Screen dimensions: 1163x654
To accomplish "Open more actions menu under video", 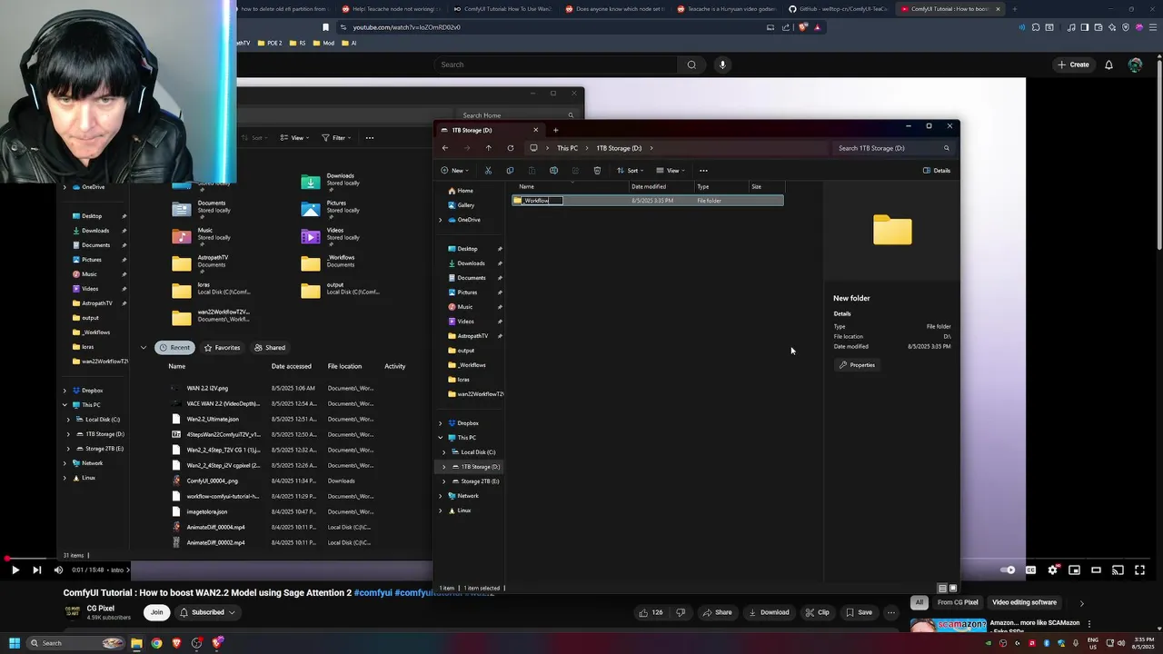I will (x=891, y=612).
